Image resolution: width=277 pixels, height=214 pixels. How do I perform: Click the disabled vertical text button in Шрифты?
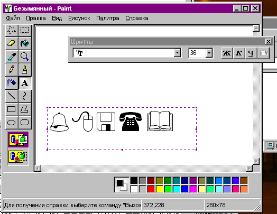[x=263, y=53]
